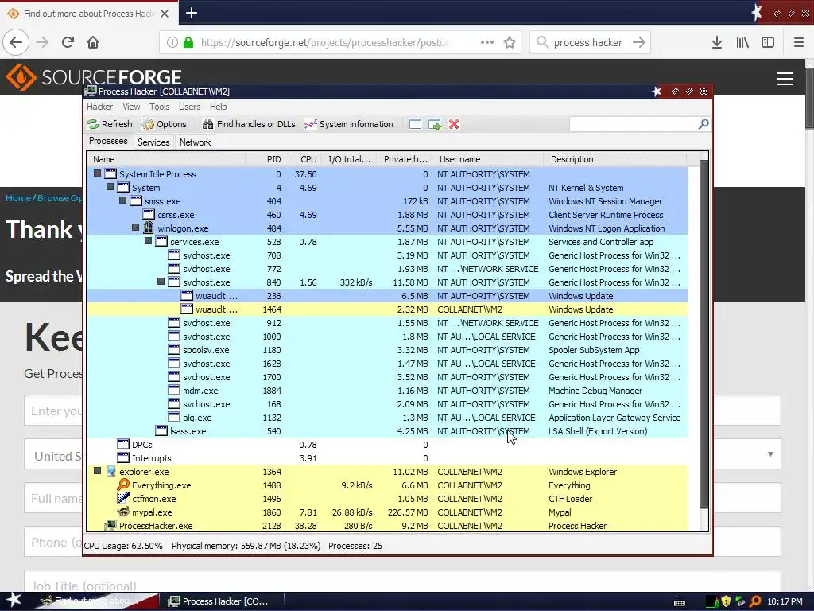Go back in the browser
The height and width of the screenshot is (611, 814).
tap(16, 42)
